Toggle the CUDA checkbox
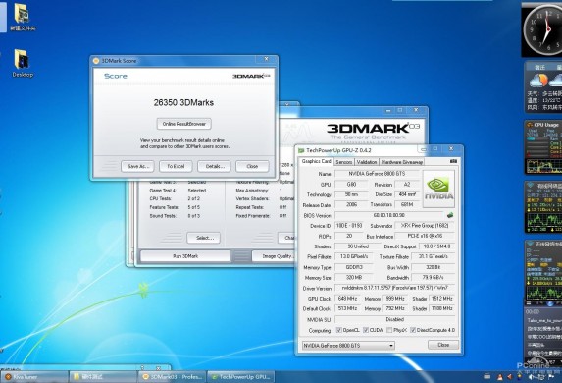Screen dimensions: 562x383 click(365, 330)
